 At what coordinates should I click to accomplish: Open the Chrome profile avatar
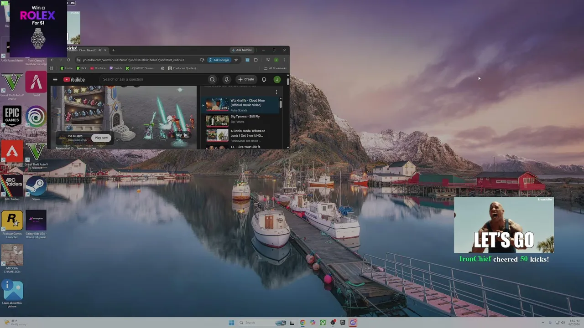pyautogui.click(x=276, y=60)
